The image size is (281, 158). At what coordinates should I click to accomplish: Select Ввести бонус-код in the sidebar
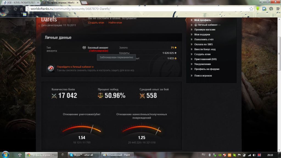tap(205, 49)
